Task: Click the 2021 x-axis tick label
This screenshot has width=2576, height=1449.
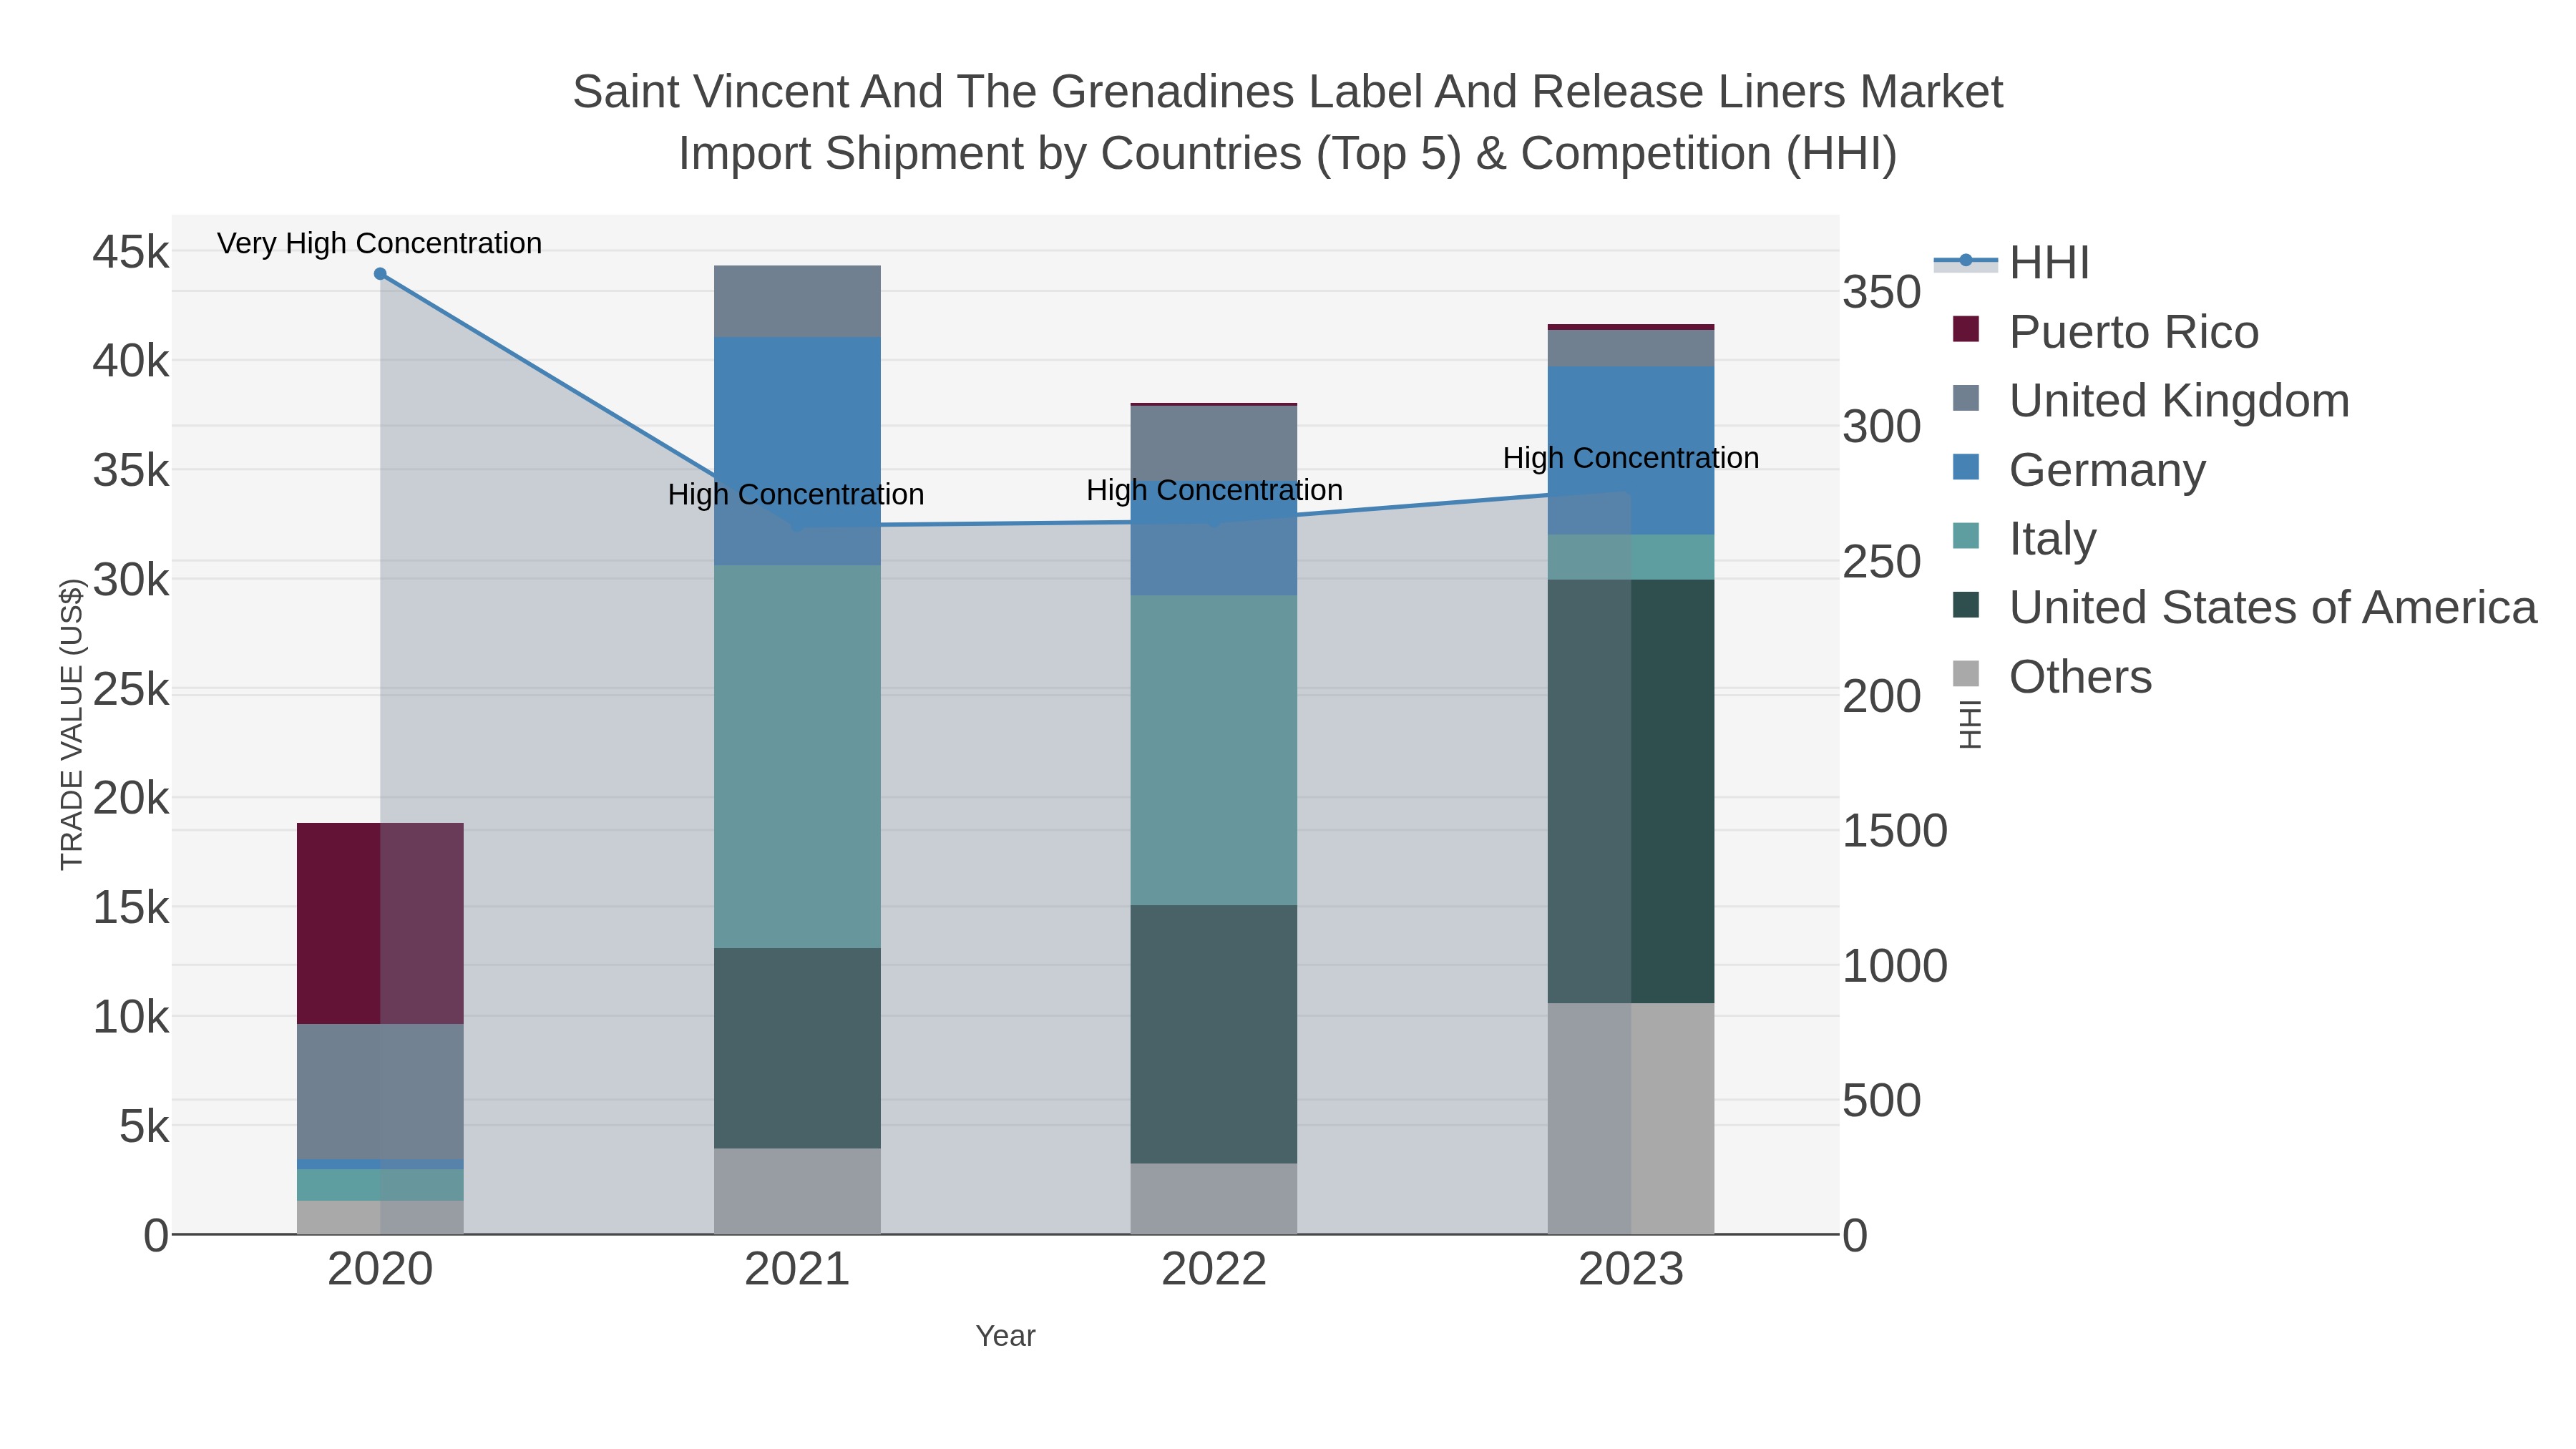Action: click(797, 1269)
